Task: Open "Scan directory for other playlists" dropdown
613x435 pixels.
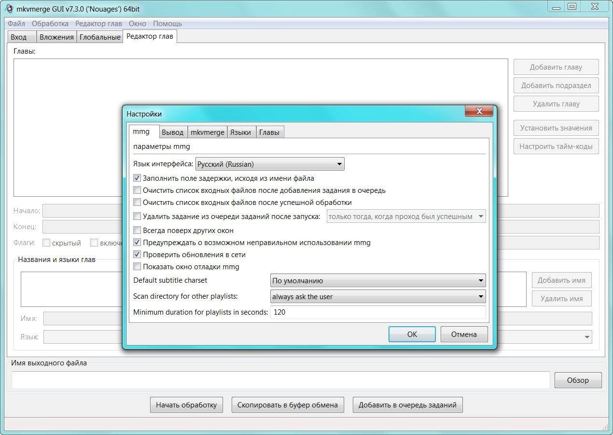Action: tap(378, 297)
